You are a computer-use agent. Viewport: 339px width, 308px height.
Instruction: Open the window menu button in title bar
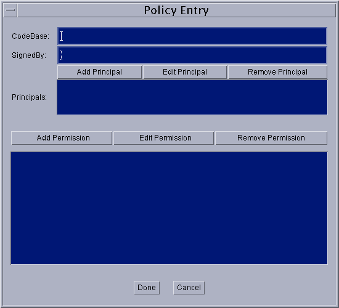10,10
